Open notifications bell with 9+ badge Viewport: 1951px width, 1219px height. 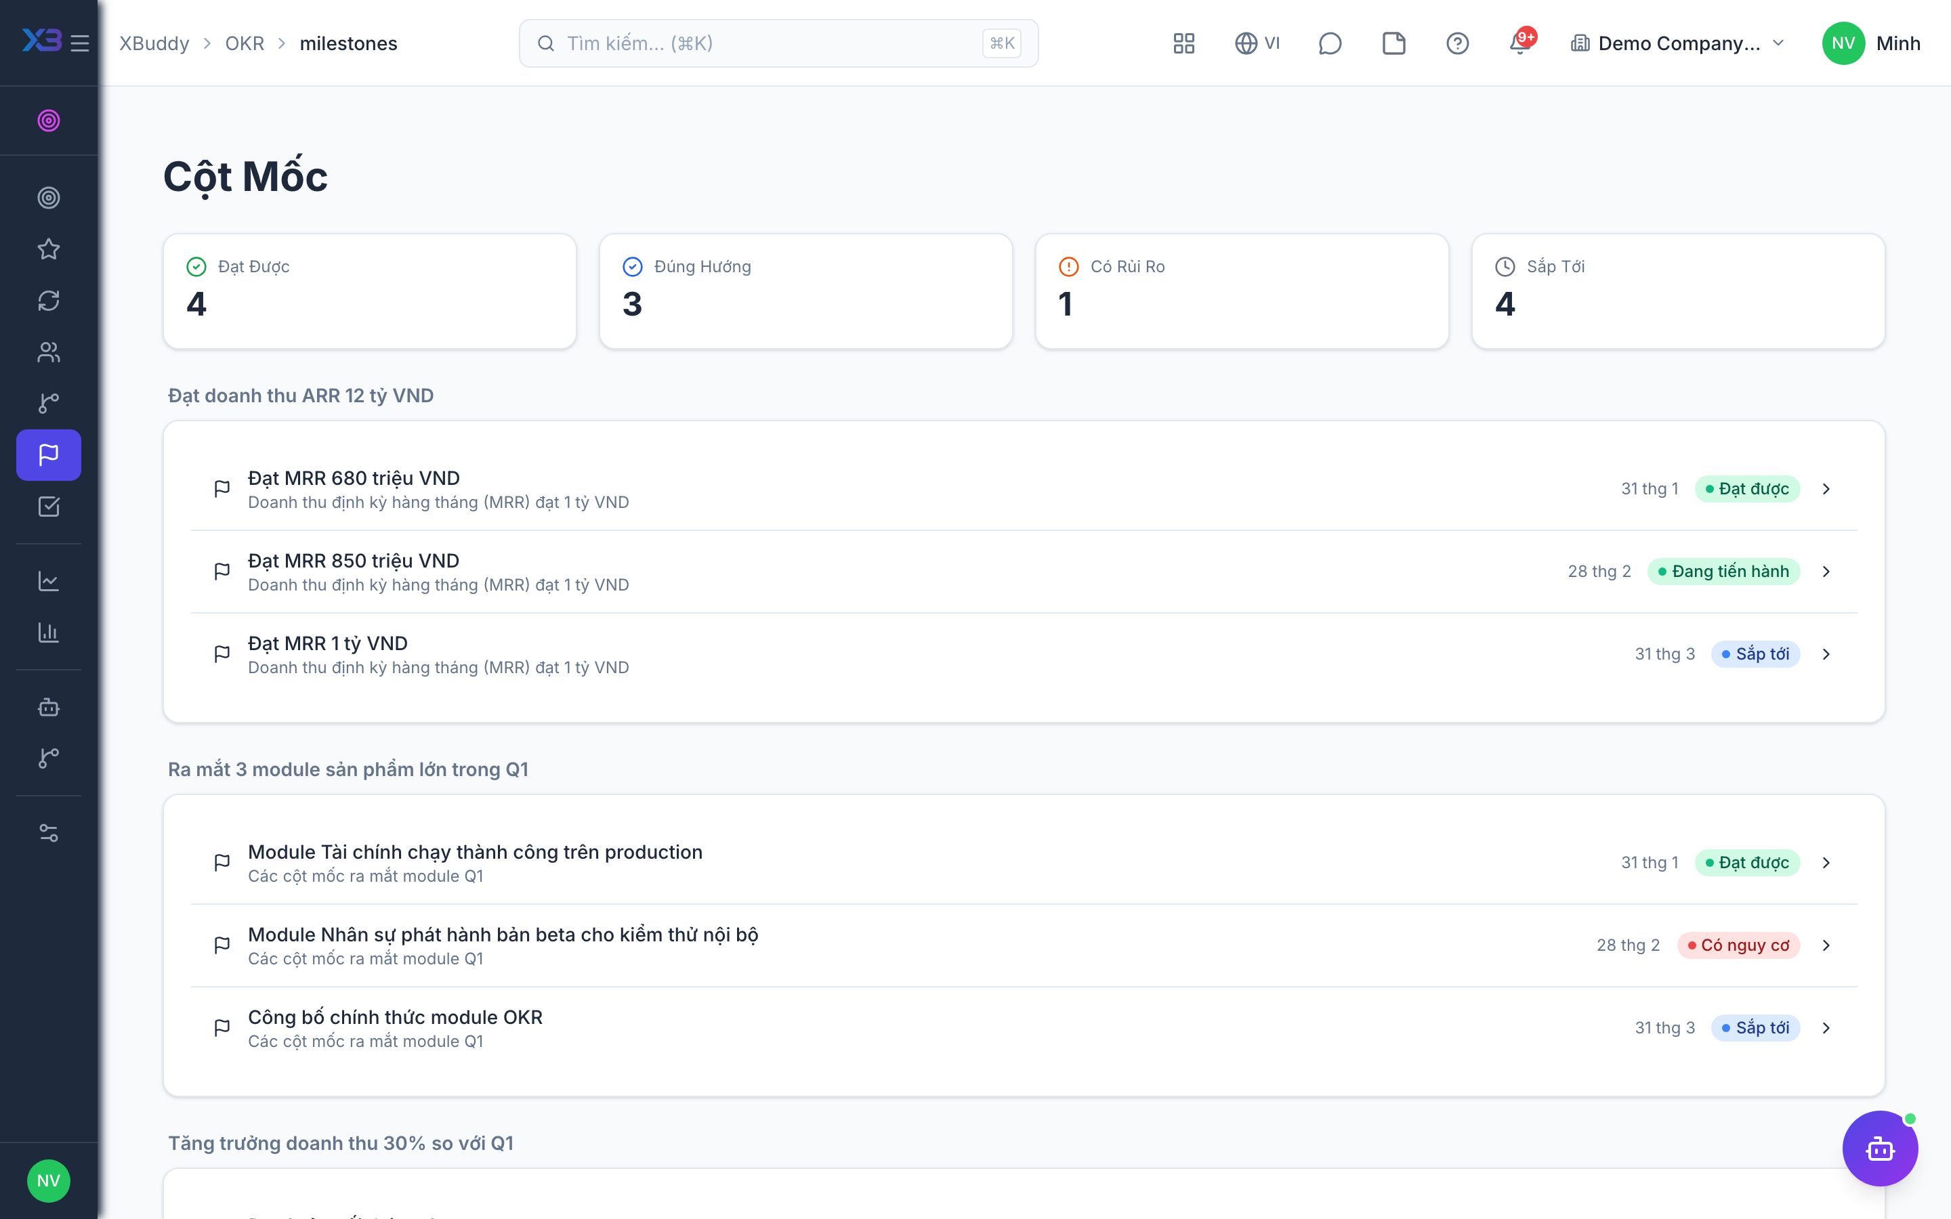1520,42
